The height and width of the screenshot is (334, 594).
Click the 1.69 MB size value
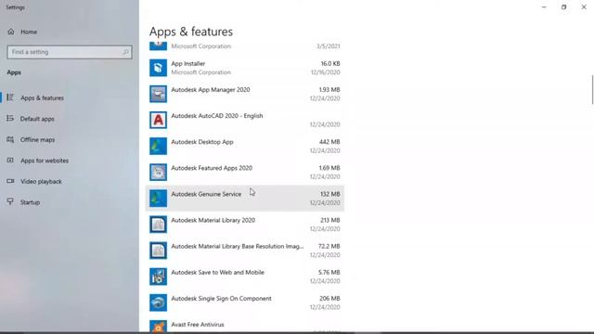329,168
